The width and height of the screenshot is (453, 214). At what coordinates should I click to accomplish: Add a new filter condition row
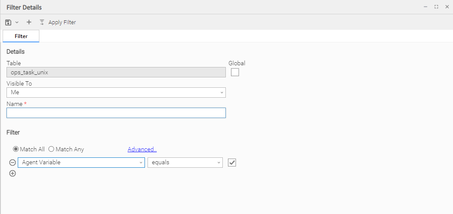[x=13, y=173]
